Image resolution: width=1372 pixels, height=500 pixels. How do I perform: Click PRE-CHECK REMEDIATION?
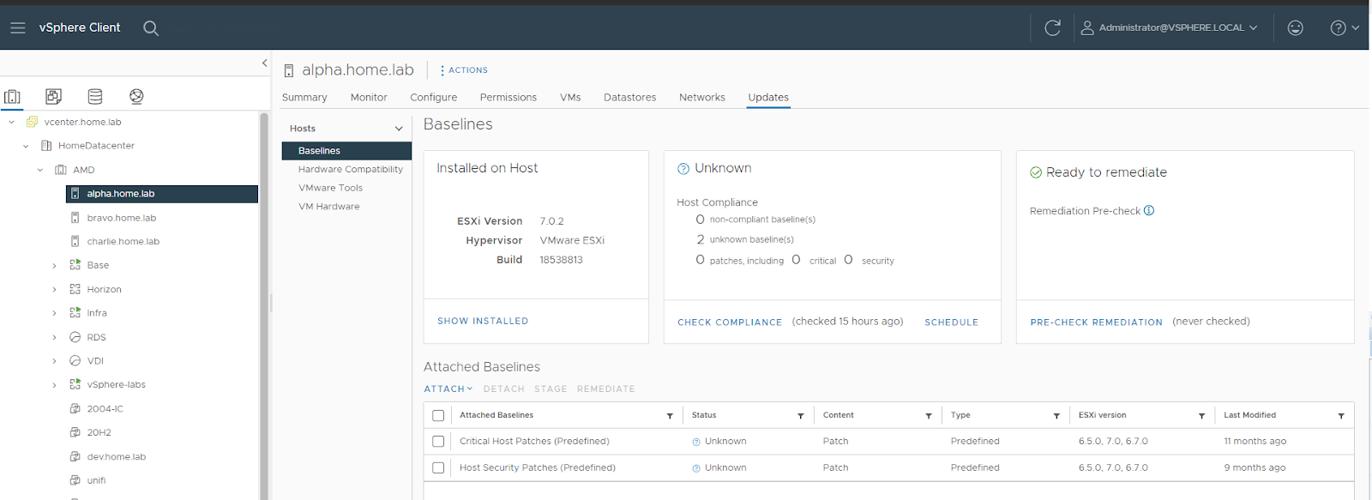1096,322
